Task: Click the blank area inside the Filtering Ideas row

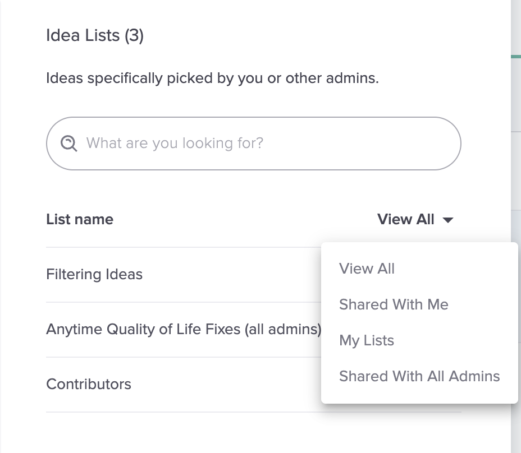Action: coord(232,275)
